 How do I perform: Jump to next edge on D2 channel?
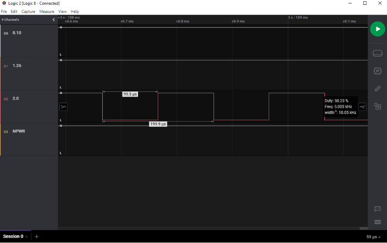362,106
